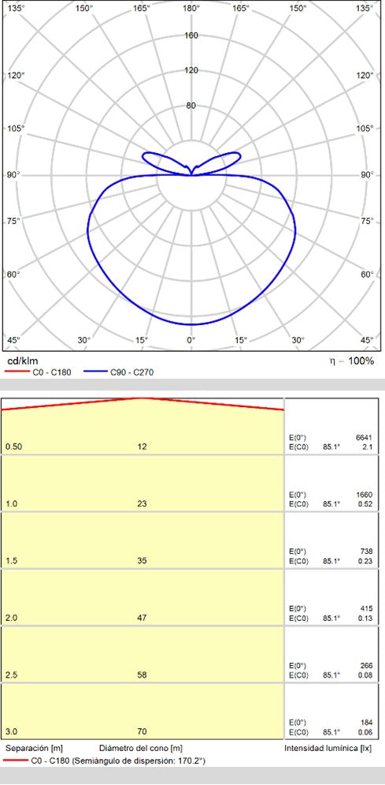Click the peak of red cone line
This screenshot has width=385, height=785.
(x=143, y=398)
